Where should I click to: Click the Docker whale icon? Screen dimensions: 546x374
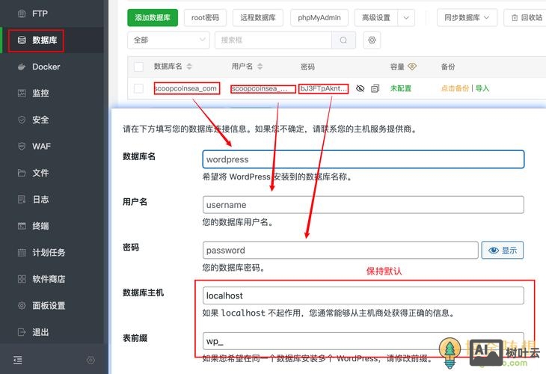[22, 67]
